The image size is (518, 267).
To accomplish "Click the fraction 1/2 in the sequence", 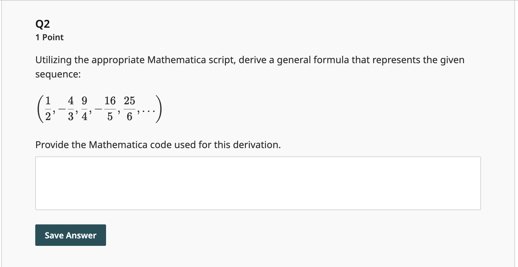I will tap(48, 108).
